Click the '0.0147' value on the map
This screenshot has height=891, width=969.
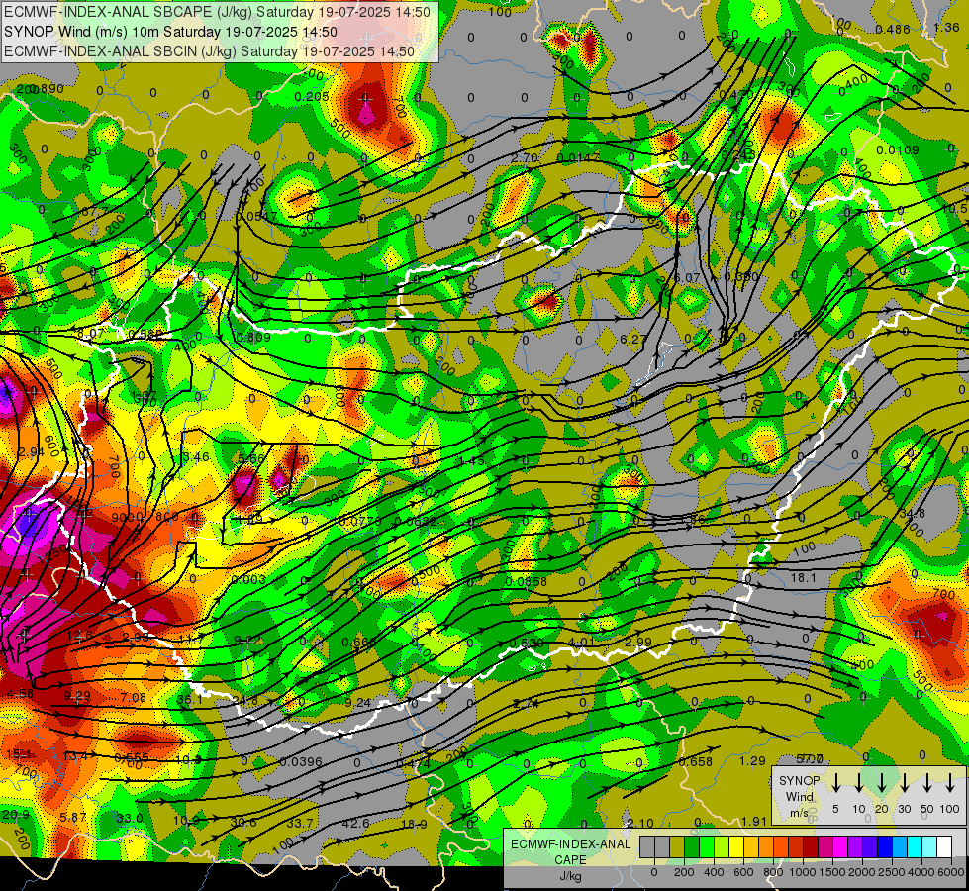pyautogui.click(x=578, y=157)
